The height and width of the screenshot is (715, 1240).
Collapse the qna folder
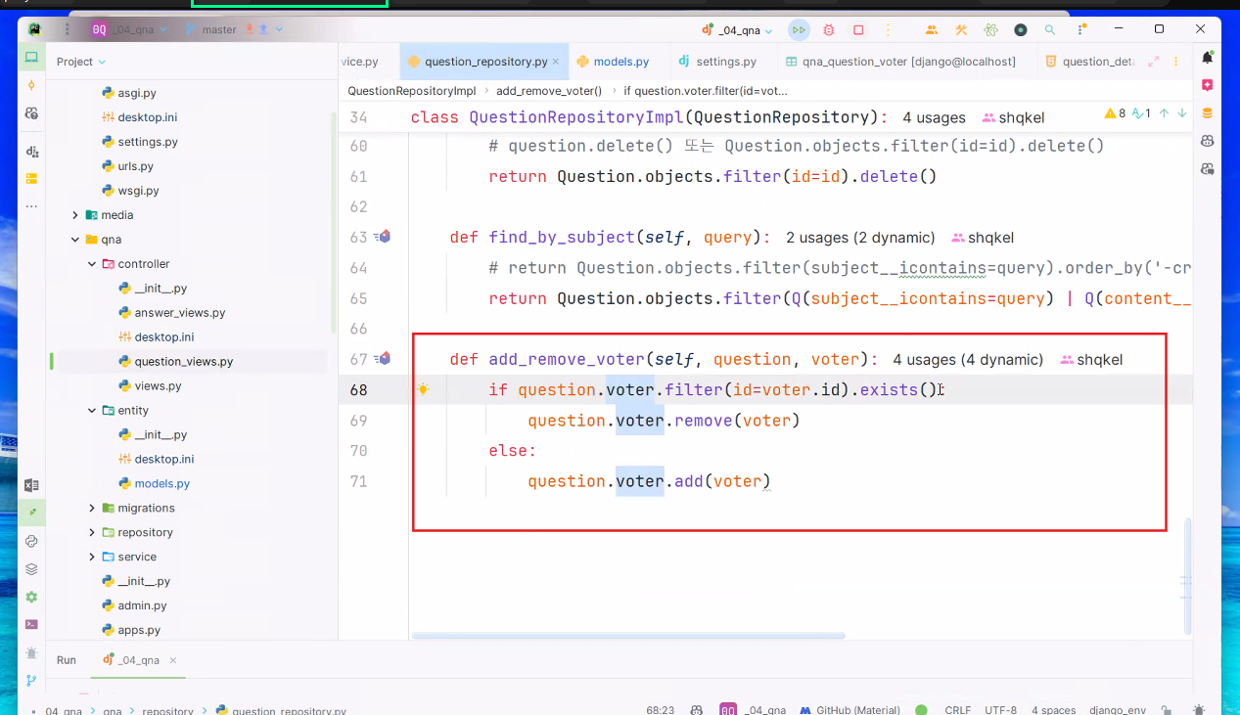point(75,240)
